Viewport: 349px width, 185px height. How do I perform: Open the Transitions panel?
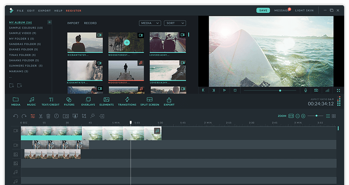127,101
